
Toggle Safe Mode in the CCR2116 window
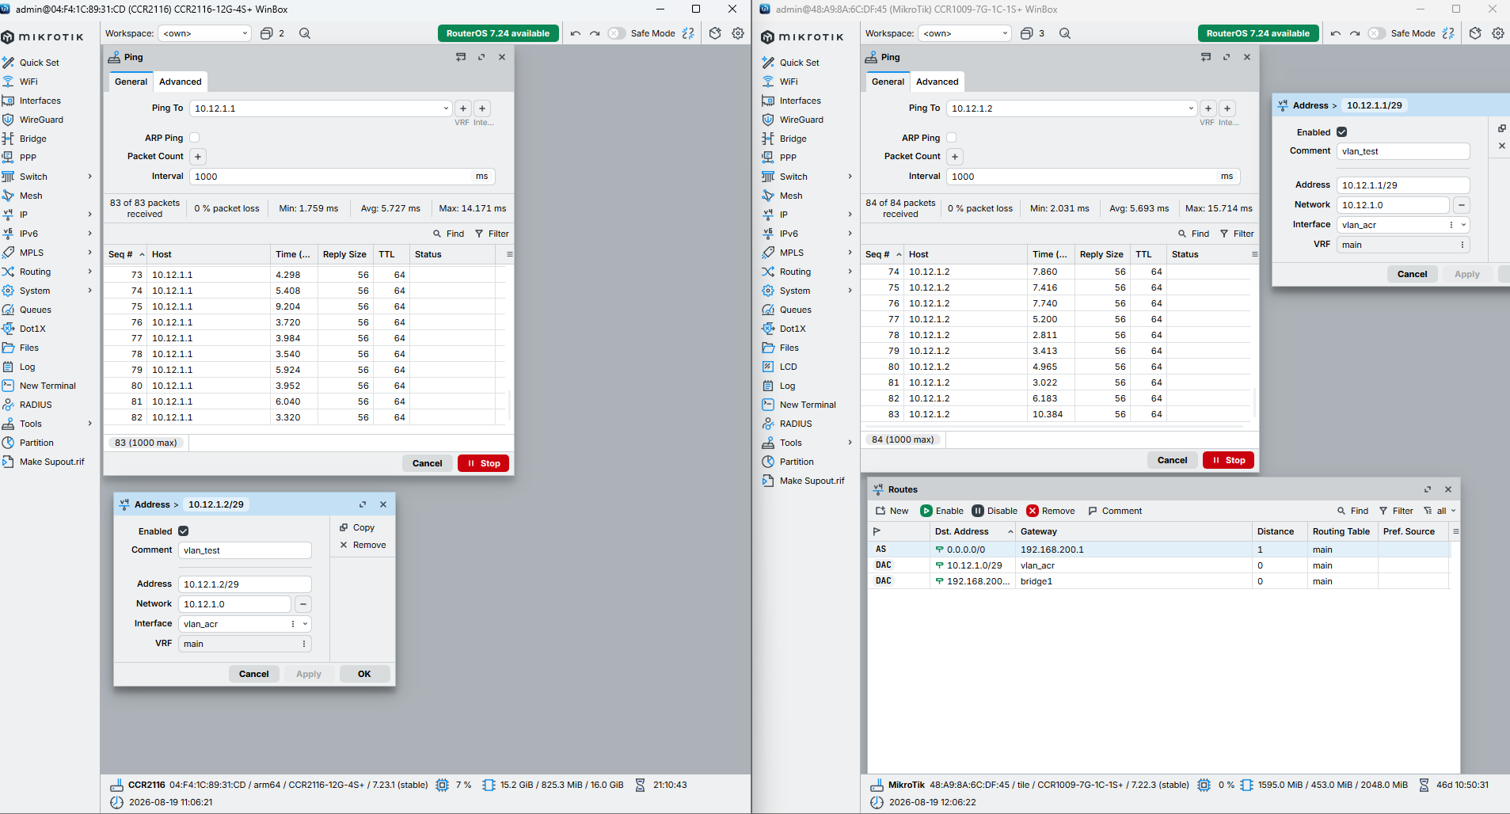(x=617, y=33)
